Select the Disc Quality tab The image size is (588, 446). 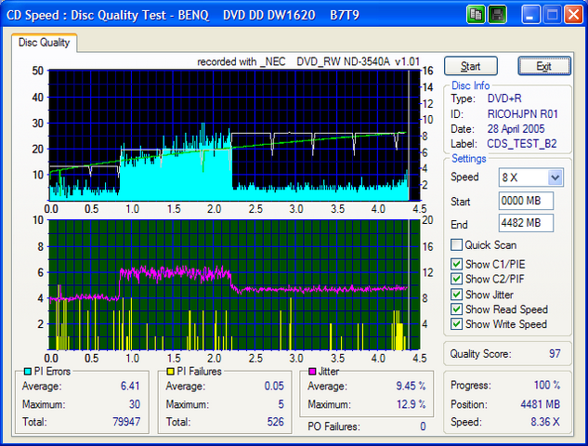(x=45, y=43)
